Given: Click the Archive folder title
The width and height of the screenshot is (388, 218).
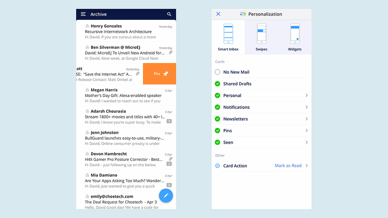Looking at the screenshot, I should [98, 14].
